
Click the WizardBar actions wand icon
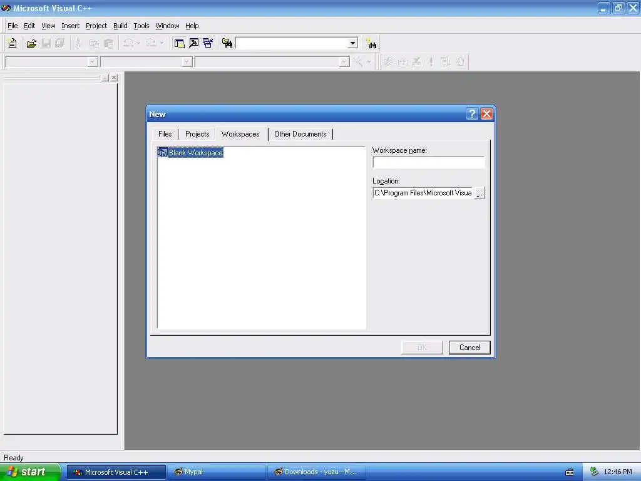click(358, 62)
